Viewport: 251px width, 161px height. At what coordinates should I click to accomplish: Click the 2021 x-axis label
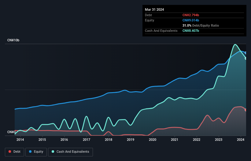[x=175, y=140]
